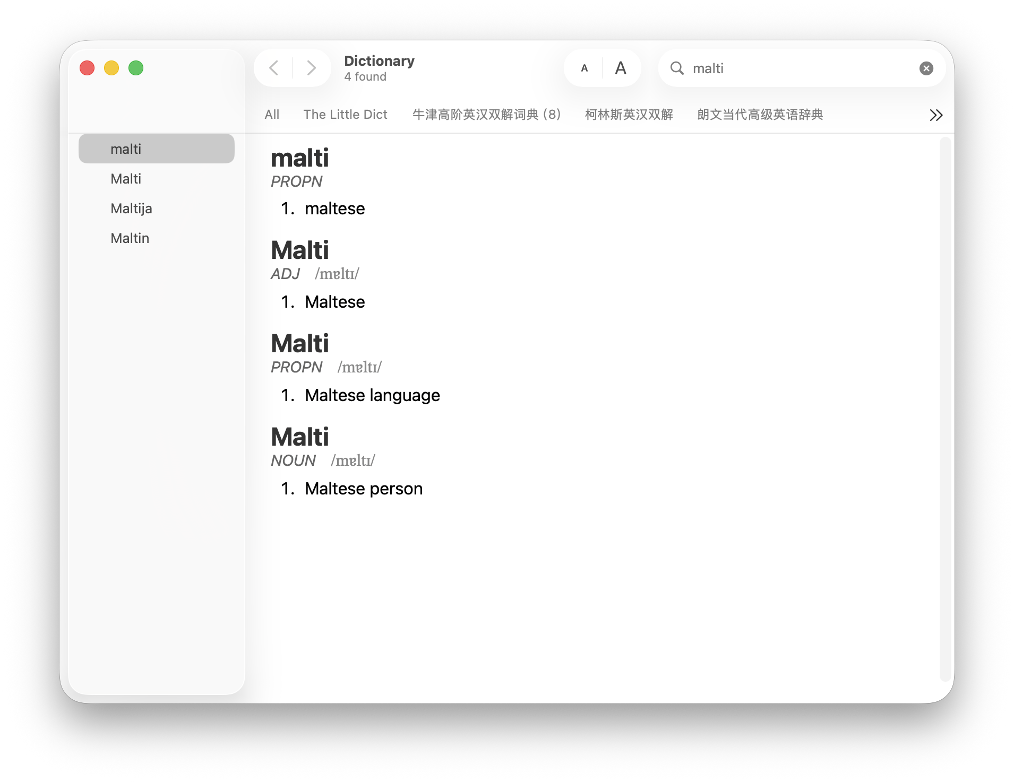The width and height of the screenshot is (1014, 782).
Task: Close the Dictionary window
Action: coord(87,68)
